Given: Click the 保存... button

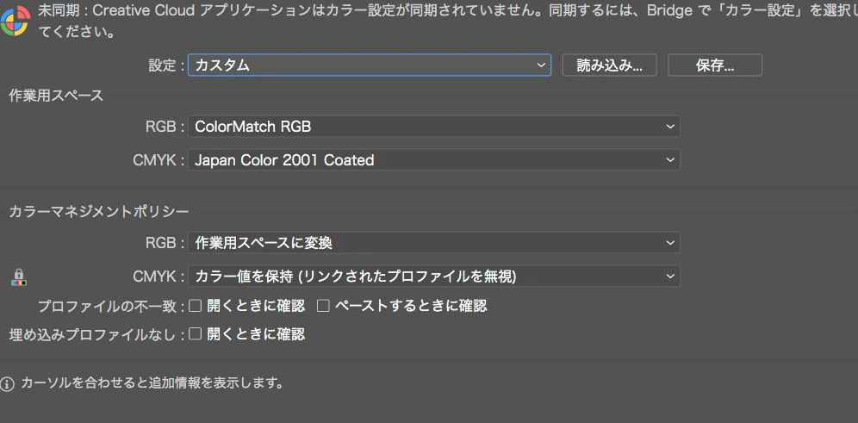Looking at the screenshot, I should [x=715, y=65].
